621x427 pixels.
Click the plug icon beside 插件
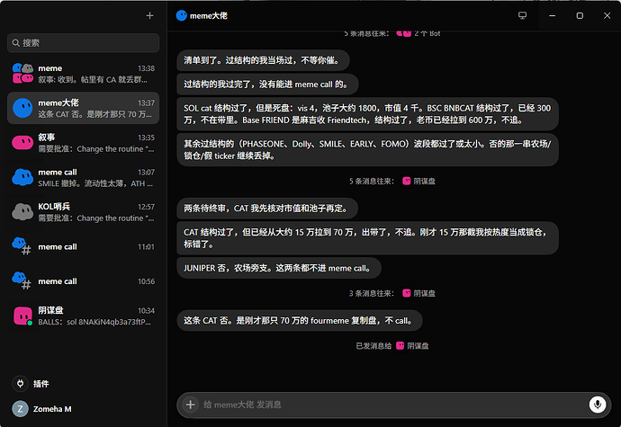coord(20,384)
